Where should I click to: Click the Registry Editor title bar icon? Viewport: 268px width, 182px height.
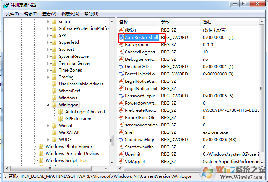point(6,5)
